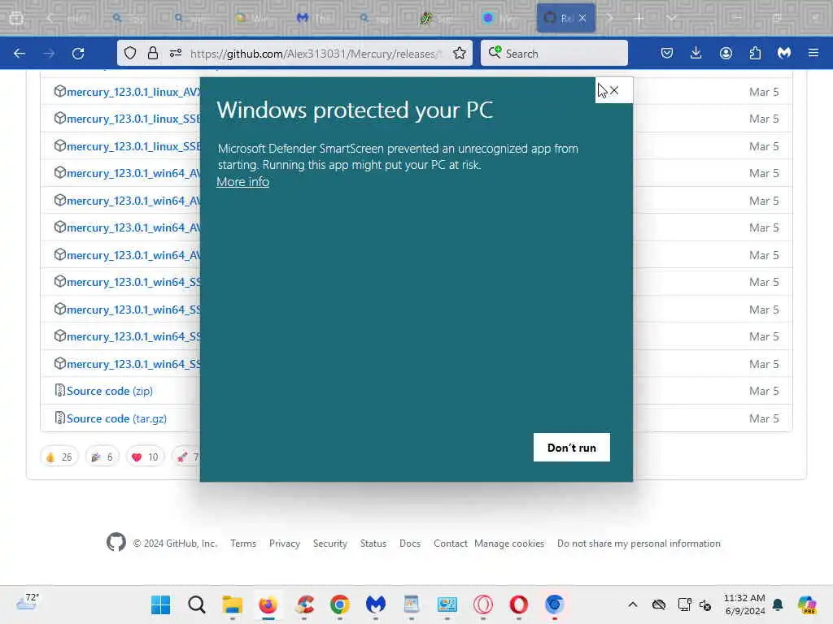Viewport: 833px width, 624px height.
Task: Open the extensions puzzle-piece menu
Action: point(755,53)
